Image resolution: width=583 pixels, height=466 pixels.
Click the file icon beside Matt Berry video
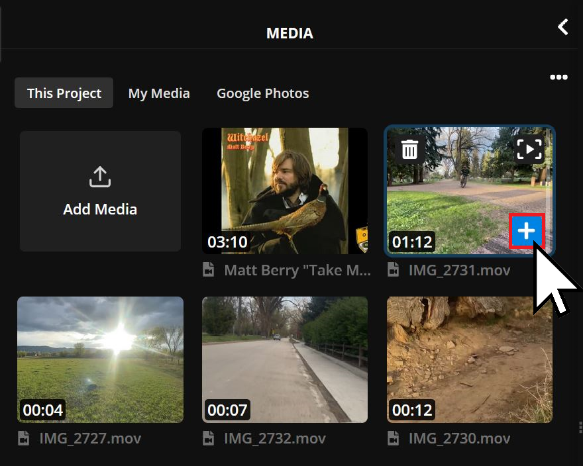(x=209, y=270)
